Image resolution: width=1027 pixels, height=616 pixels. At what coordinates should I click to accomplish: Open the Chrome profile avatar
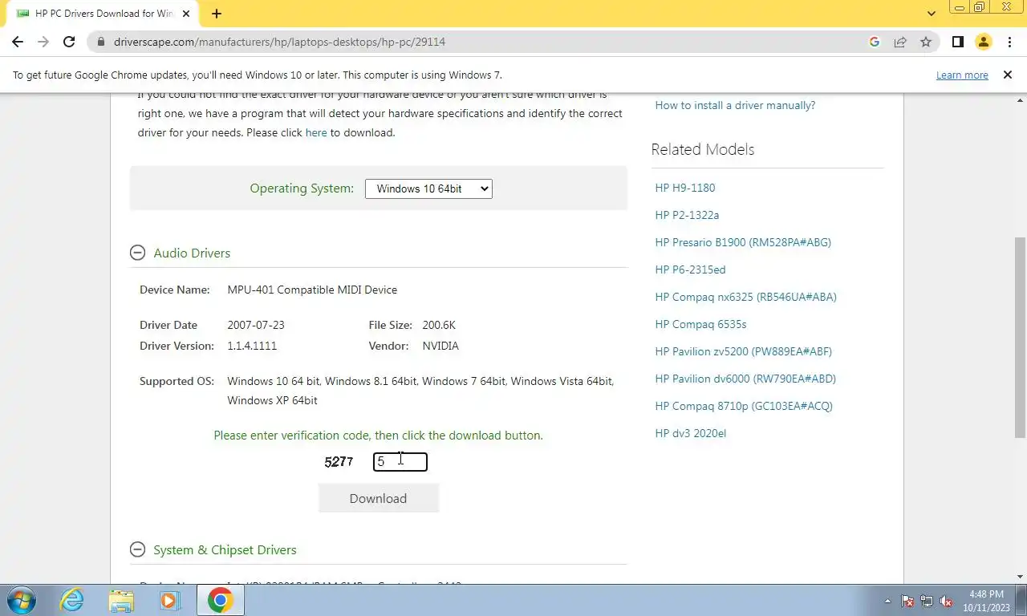pos(983,42)
